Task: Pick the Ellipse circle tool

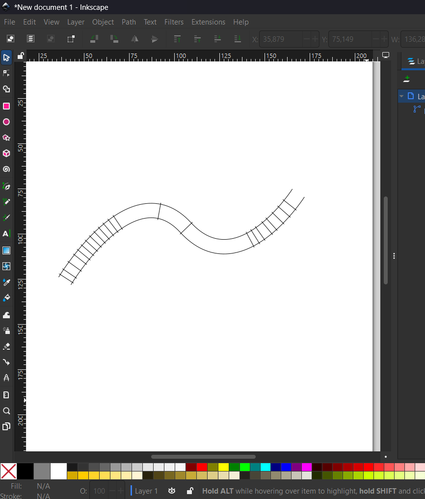Action: [x=6, y=122]
